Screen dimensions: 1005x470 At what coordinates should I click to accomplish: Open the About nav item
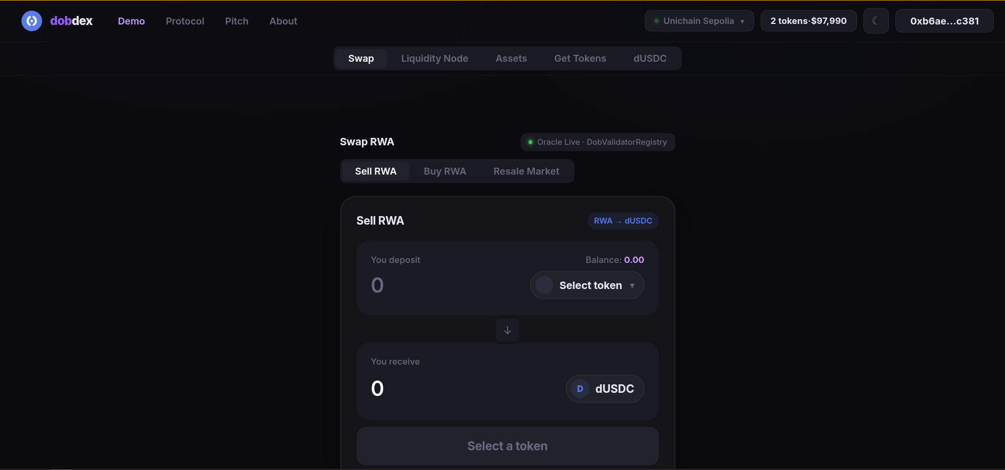pyautogui.click(x=283, y=21)
